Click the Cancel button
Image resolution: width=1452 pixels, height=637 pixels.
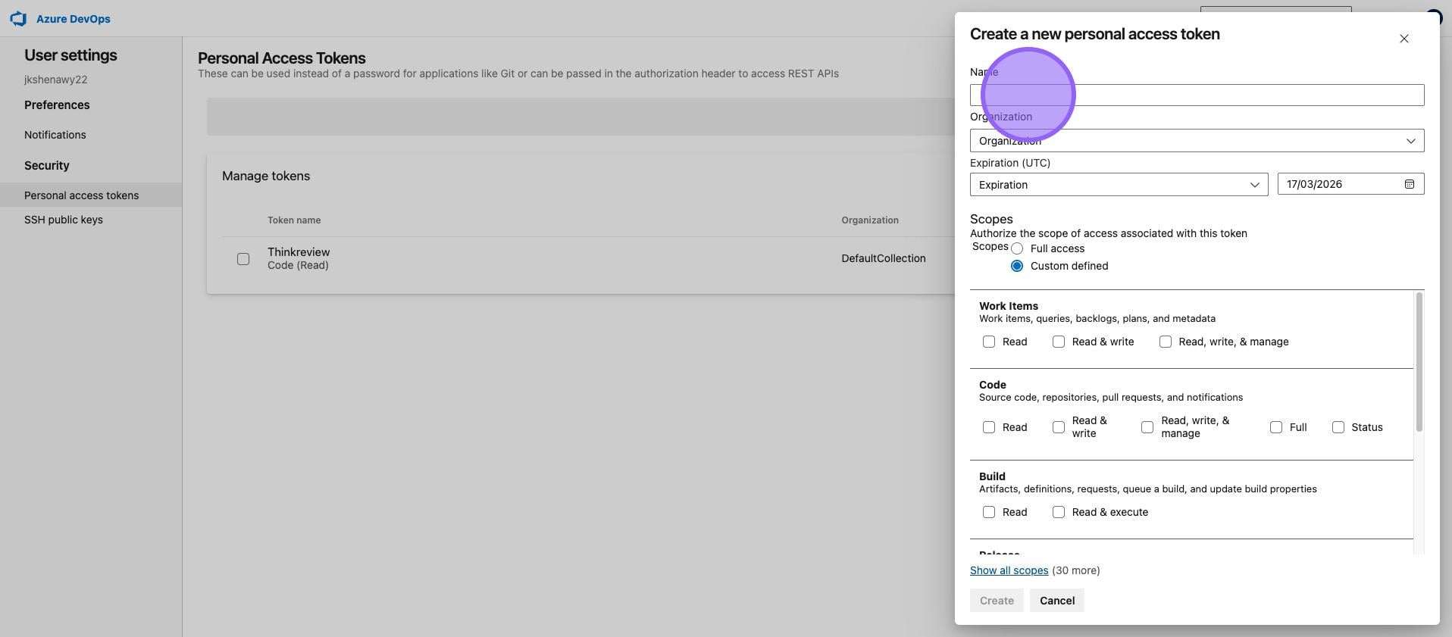point(1057,601)
